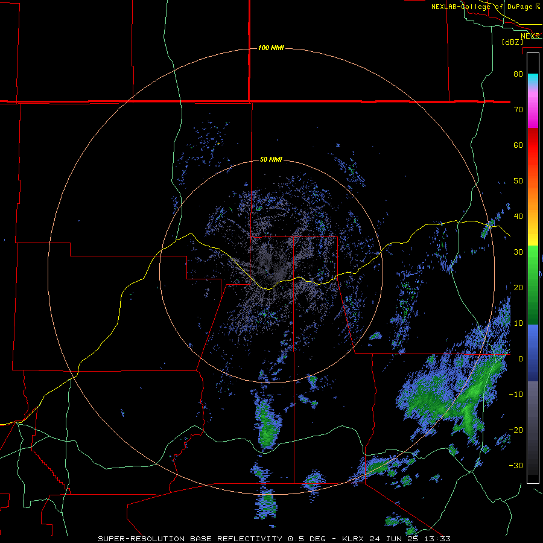Click the "-20" value on dBZ scale
Image resolution: width=543 pixels, height=543 pixels.
(516, 430)
